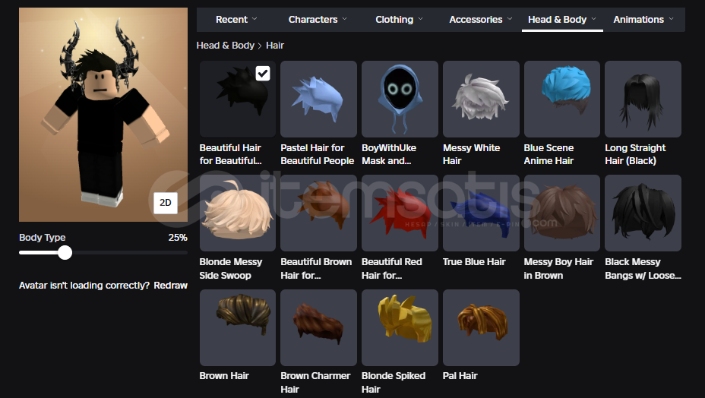Equip the Brown Charmer Hair item
This screenshot has height=398, width=705.
click(x=318, y=327)
